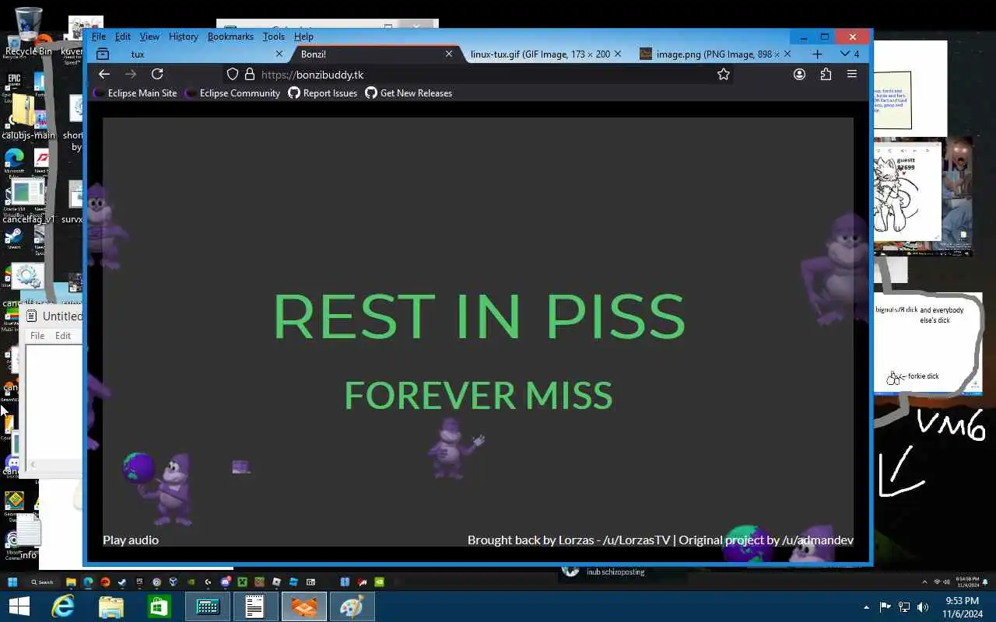
Task: Click the waving Bonzi in page center
Action: 455,449
